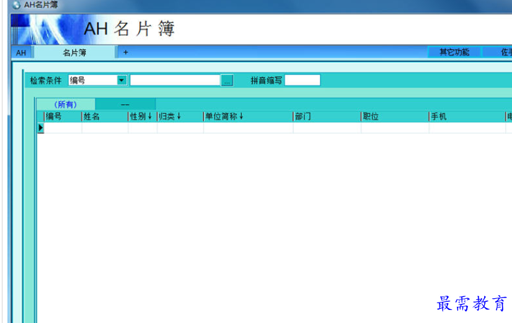Image resolution: width=512 pixels, height=323 pixels.
Task: Sort by the 归类 column header
Action: [x=180, y=117]
